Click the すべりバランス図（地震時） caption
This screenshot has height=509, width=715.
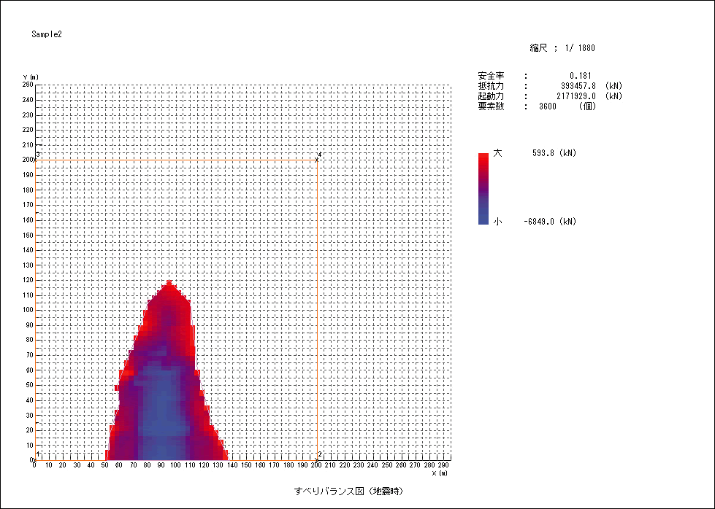348,491
